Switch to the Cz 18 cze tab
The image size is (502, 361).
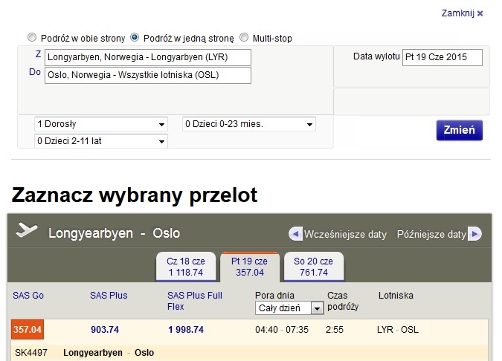click(186, 267)
